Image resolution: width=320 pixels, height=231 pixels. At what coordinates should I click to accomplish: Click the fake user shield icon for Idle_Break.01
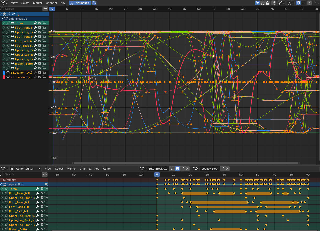coord(177,169)
